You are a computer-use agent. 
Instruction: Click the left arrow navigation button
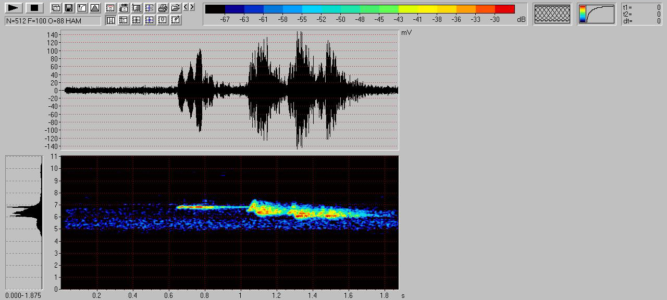pyautogui.click(x=186, y=7)
